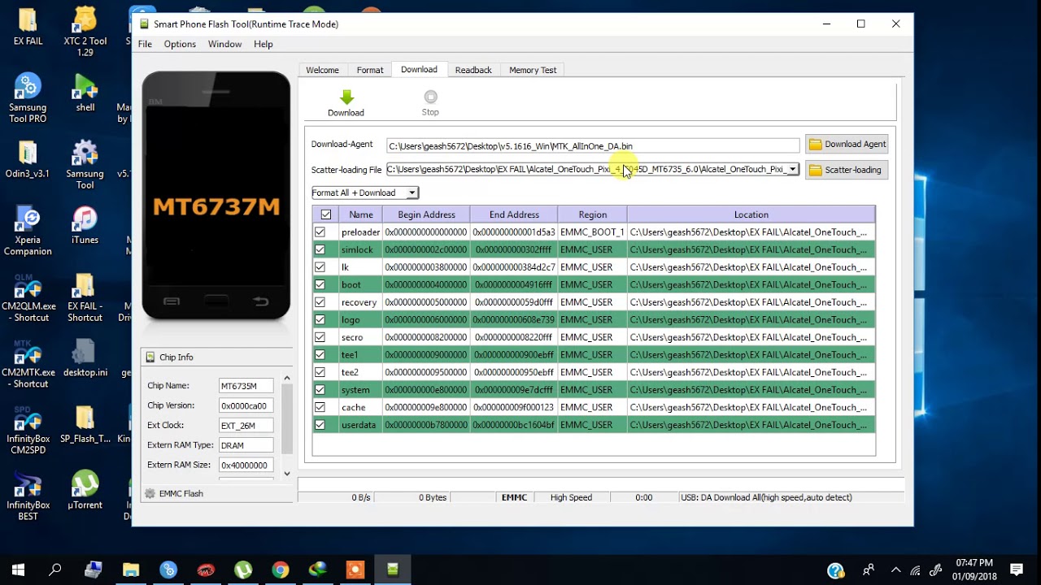Screen dimensions: 1041x585
Task: Uncheck the recovery partition checkbox
Action: click(x=320, y=302)
